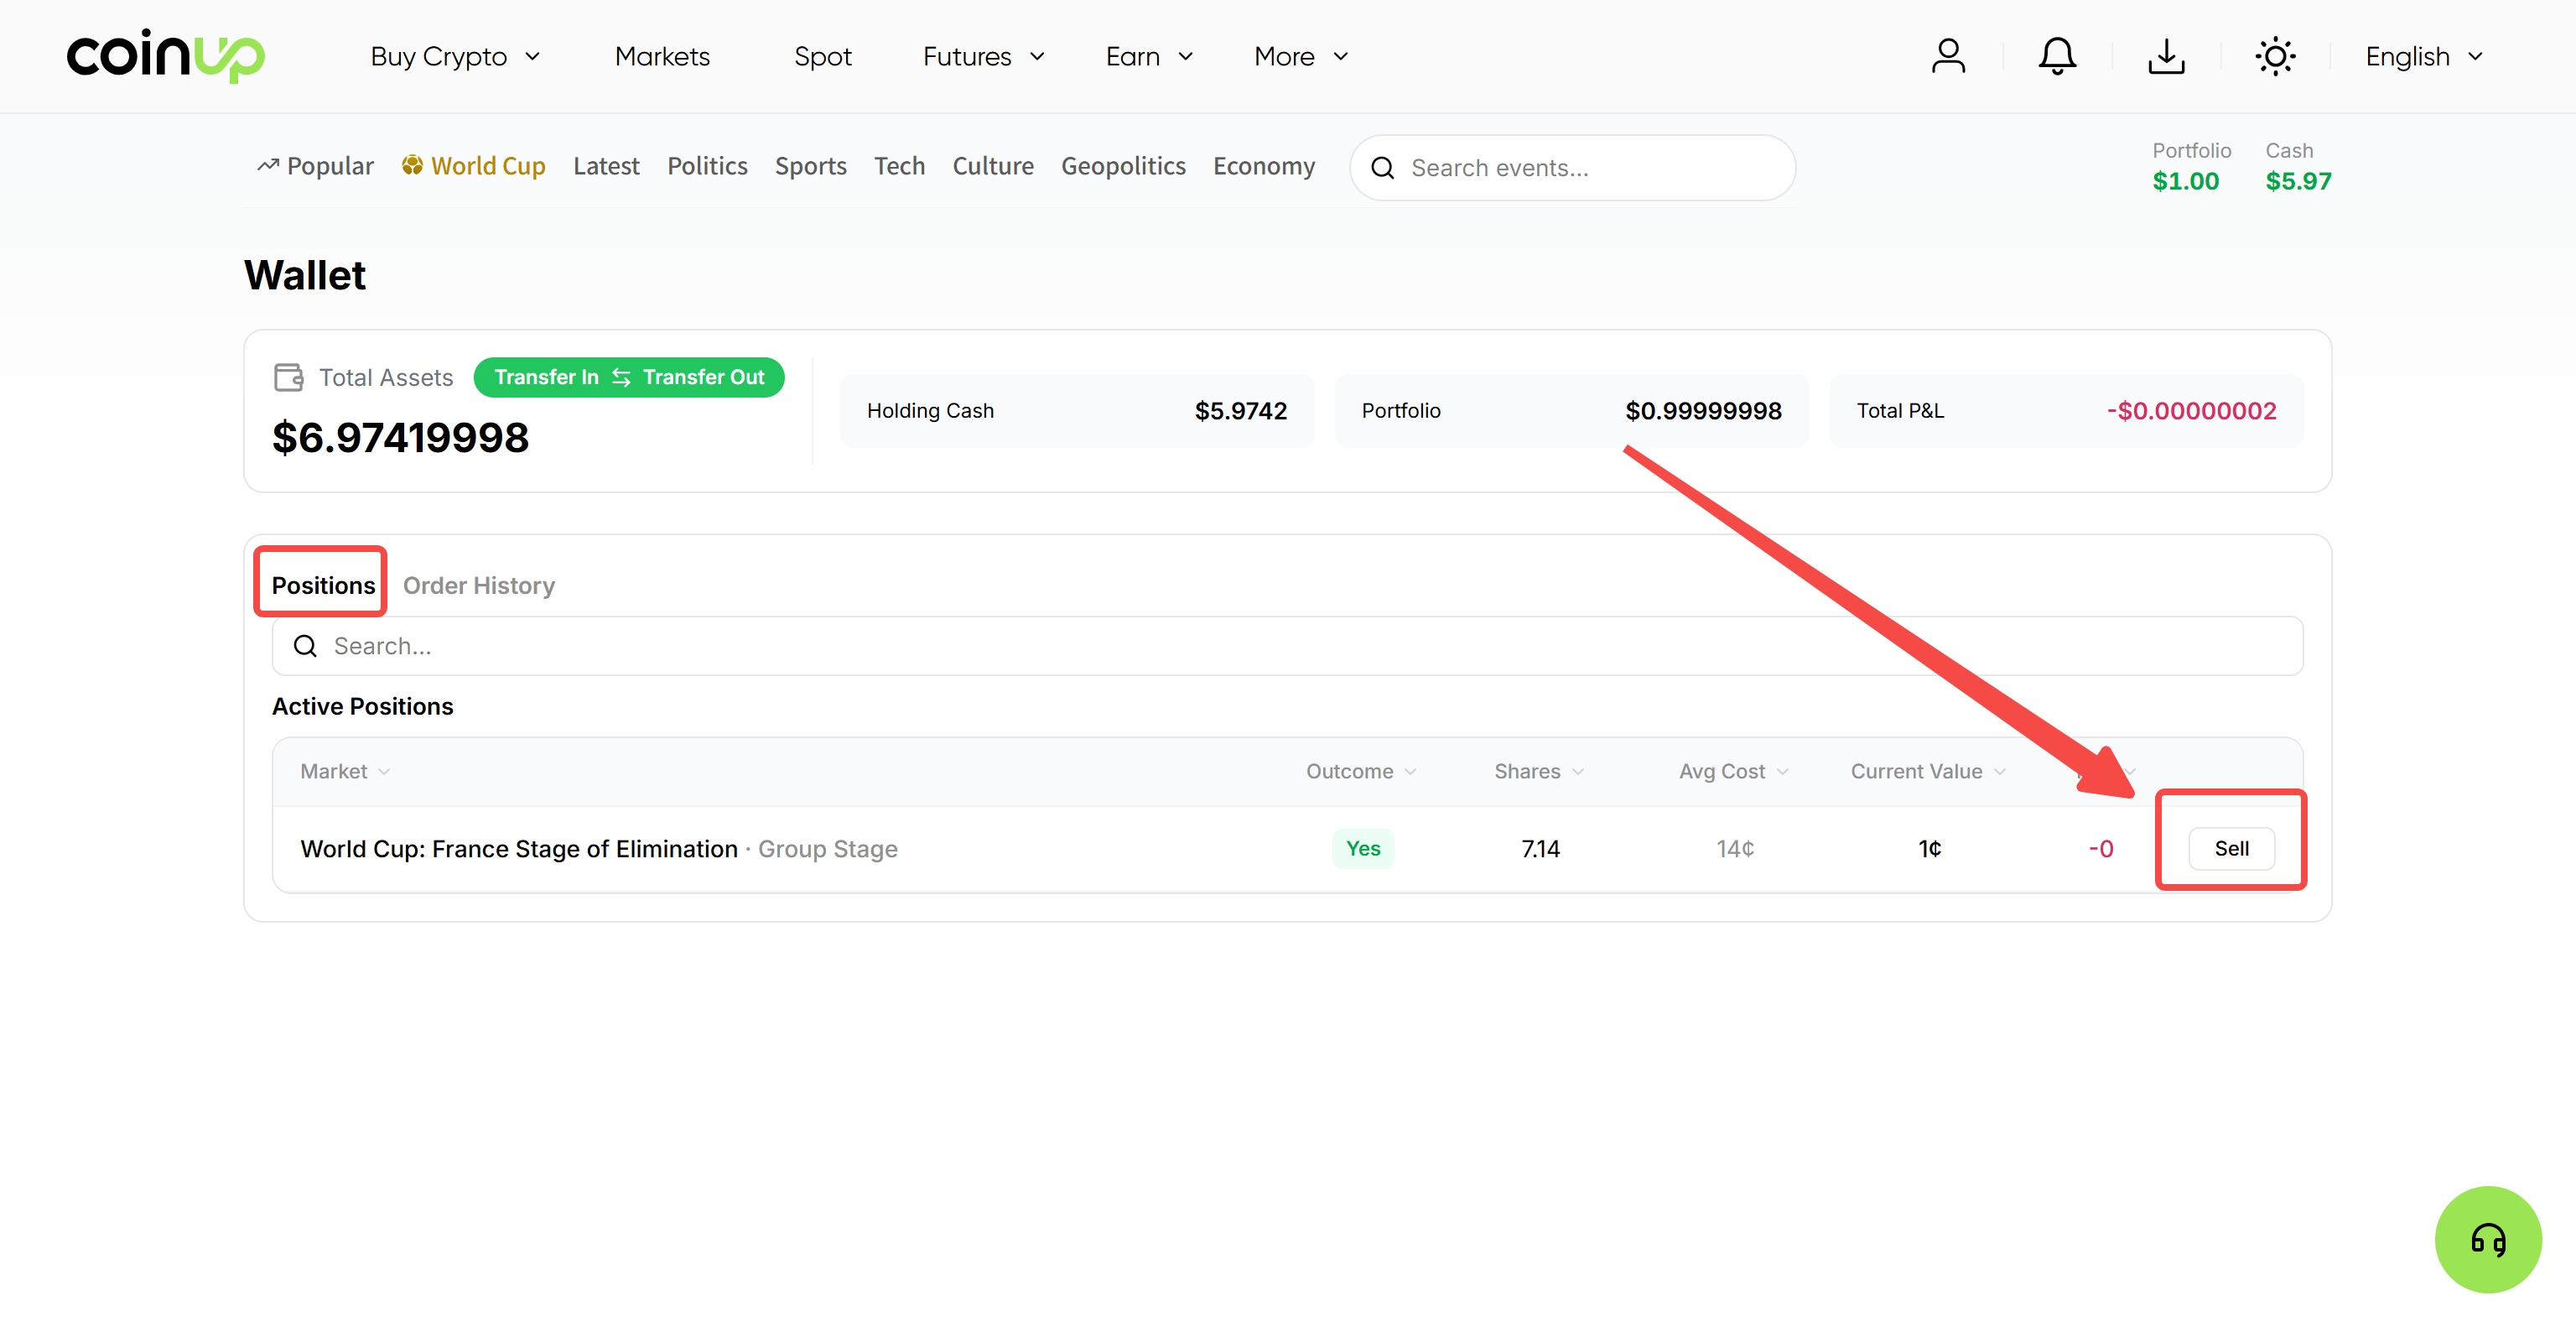Click the -0 P&L value in row
This screenshot has width=2576, height=1327.
pos(2100,848)
